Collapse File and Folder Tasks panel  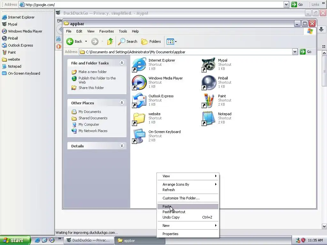click(x=122, y=63)
